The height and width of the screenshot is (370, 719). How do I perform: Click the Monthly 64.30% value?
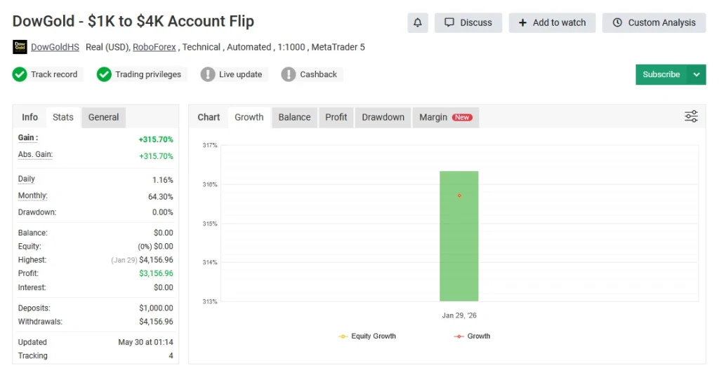161,196
